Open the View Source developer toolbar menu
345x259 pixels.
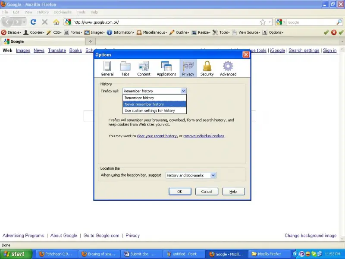246,32
